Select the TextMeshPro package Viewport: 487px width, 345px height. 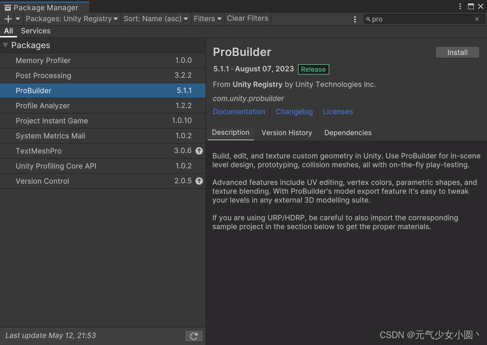click(x=103, y=151)
